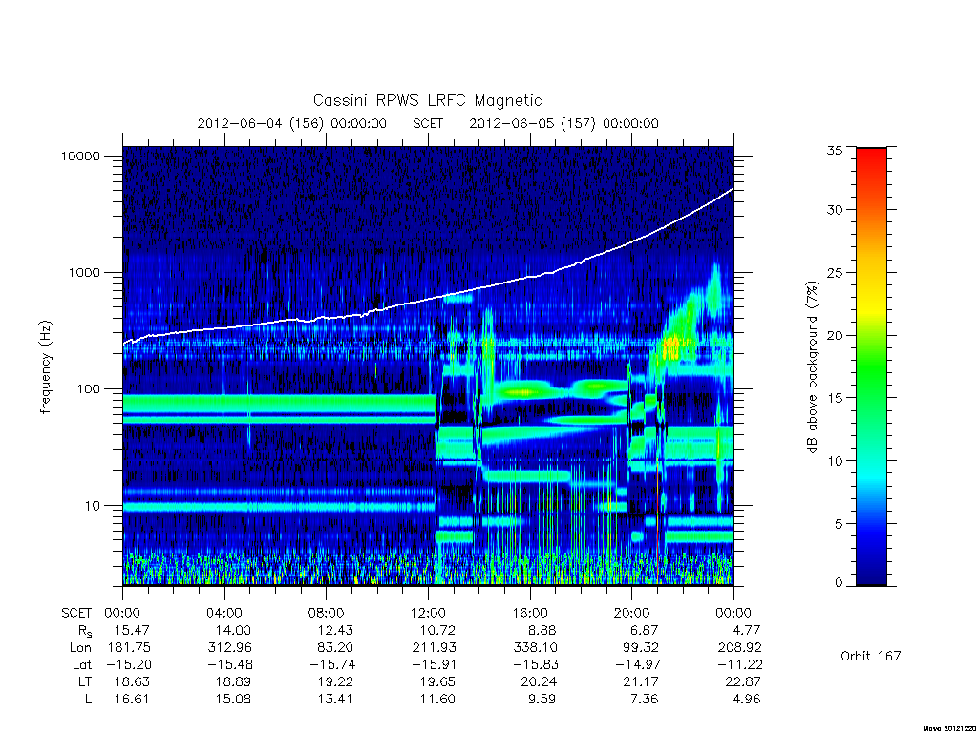Click the '0' color bar tick label
The width and height of the screenshot is (978, 733).
coord(839,583)
